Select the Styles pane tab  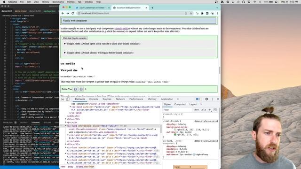coord(167,104)
